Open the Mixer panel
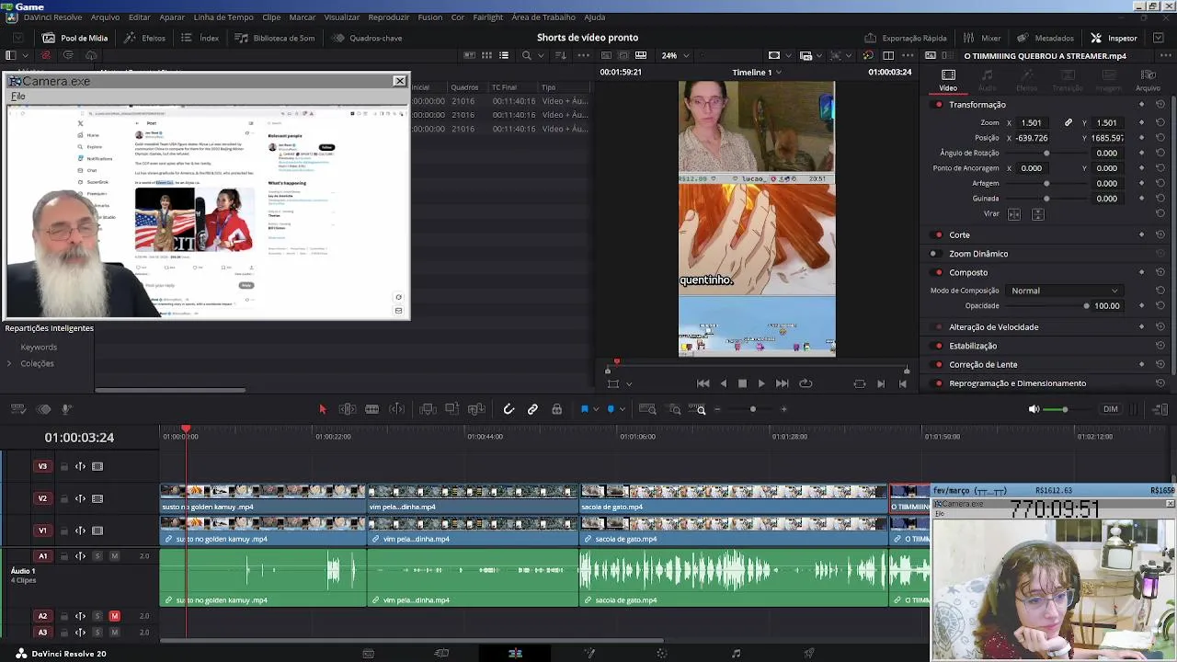This screenshot has height=662, width=1177. click(982, 38)
